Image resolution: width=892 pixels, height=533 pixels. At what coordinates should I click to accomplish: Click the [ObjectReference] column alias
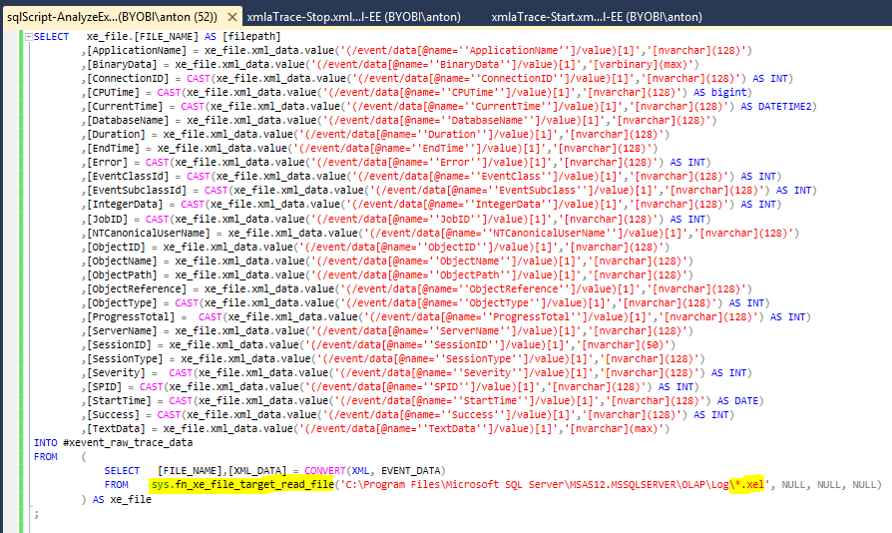tap(137, 289)
